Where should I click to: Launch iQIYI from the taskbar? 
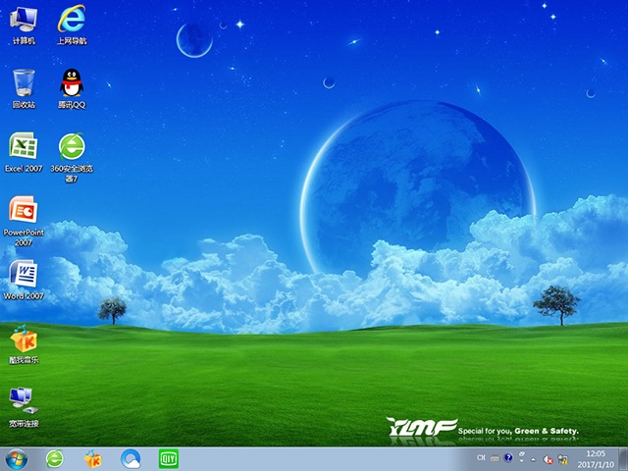pos(168,458)
